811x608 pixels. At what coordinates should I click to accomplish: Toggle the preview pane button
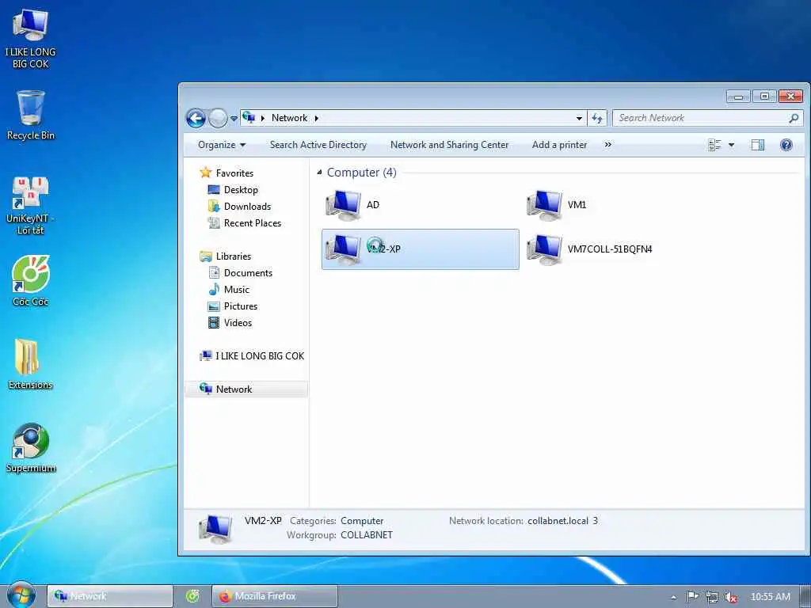758,146
